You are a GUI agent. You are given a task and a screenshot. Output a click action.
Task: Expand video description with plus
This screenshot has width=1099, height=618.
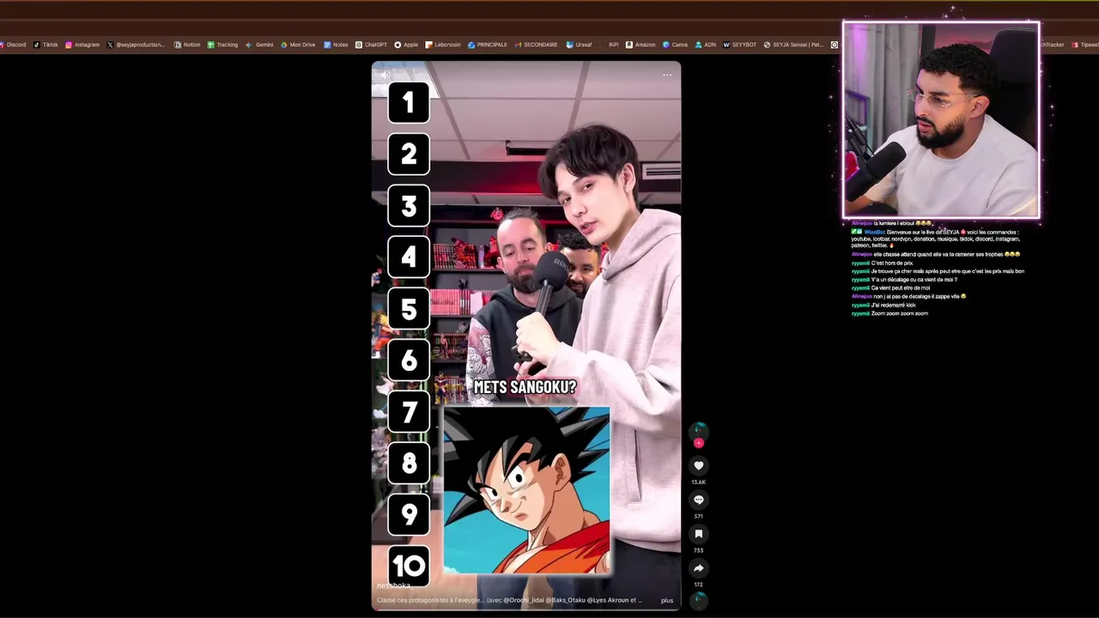(x=667, y=601)
